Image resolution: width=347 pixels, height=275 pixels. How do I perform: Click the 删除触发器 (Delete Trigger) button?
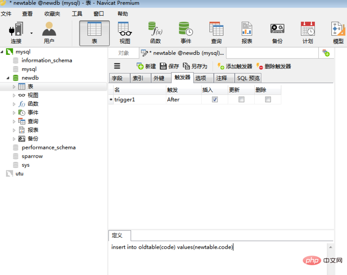click(x=273, y=66)
